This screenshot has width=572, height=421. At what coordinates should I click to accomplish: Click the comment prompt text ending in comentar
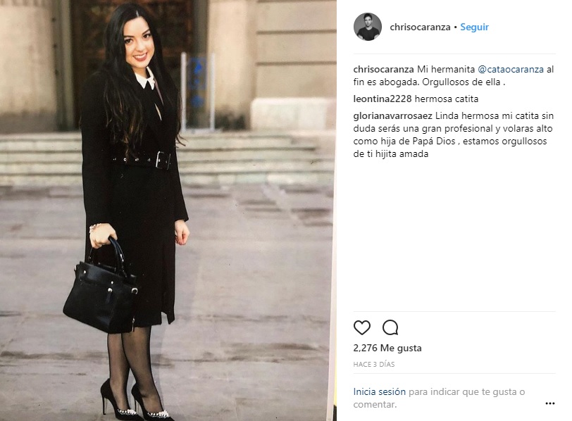click(439, 398)
